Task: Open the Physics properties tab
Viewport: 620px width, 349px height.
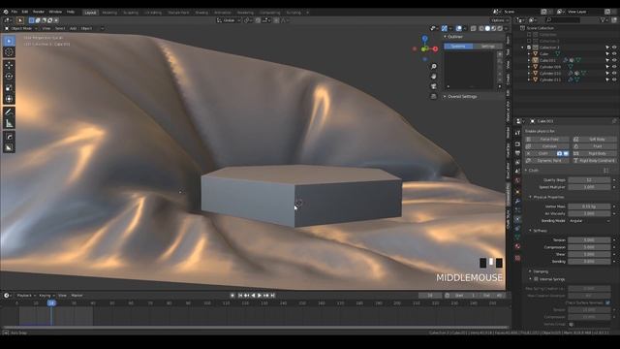Action: [x=517, y=219]
